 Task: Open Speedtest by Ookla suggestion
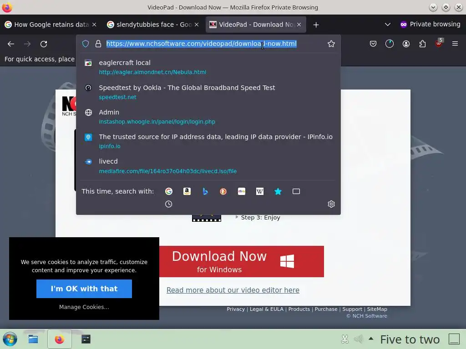208,92
